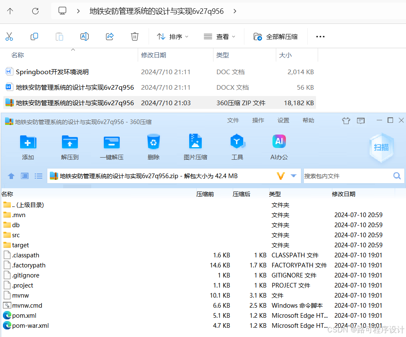
Task: Click the 工具 (Tools) icon in 360压缩
Action: pyautogui.click(x=237, y=147)
